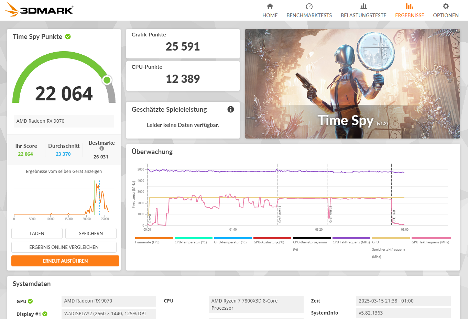Click Ihr Score value 22 064
This screenshot has height=319, width=468.
click(x=25, y=154)
